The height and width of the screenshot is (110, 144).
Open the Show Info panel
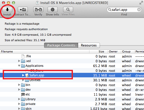53,10
